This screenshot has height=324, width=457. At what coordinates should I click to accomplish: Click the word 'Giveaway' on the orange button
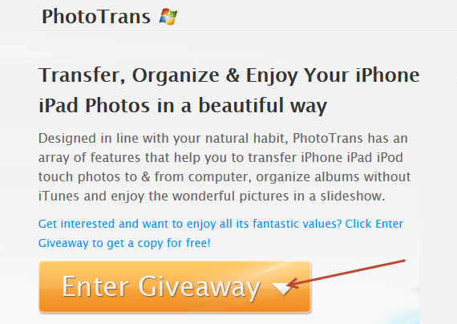coord(199,287)
